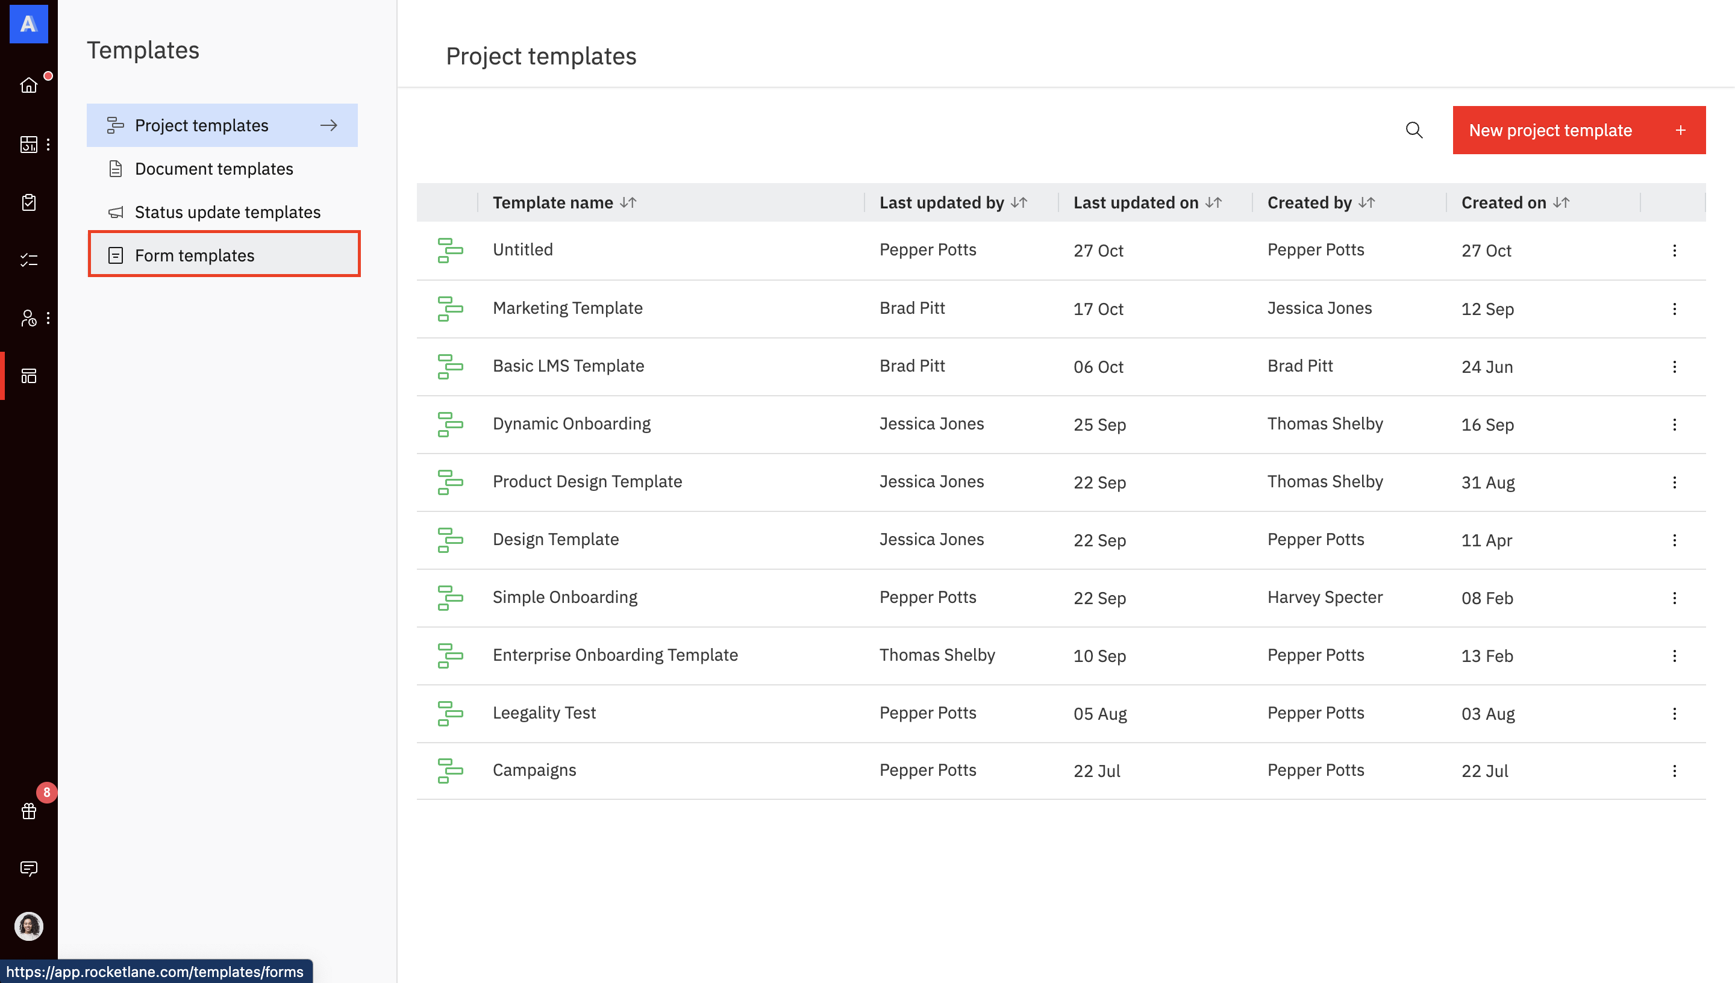Click the home icon in sidebar
The image size is (1735, 983).
coord(28,85)
